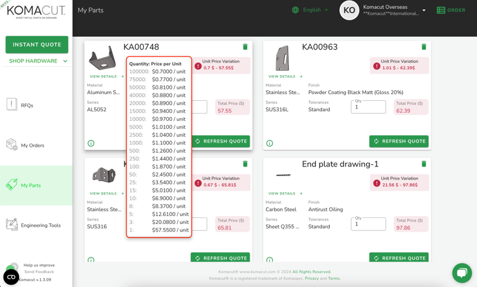Open the Terms link in footer
This screenshot has width=477, height=287.
pos(334,279)
